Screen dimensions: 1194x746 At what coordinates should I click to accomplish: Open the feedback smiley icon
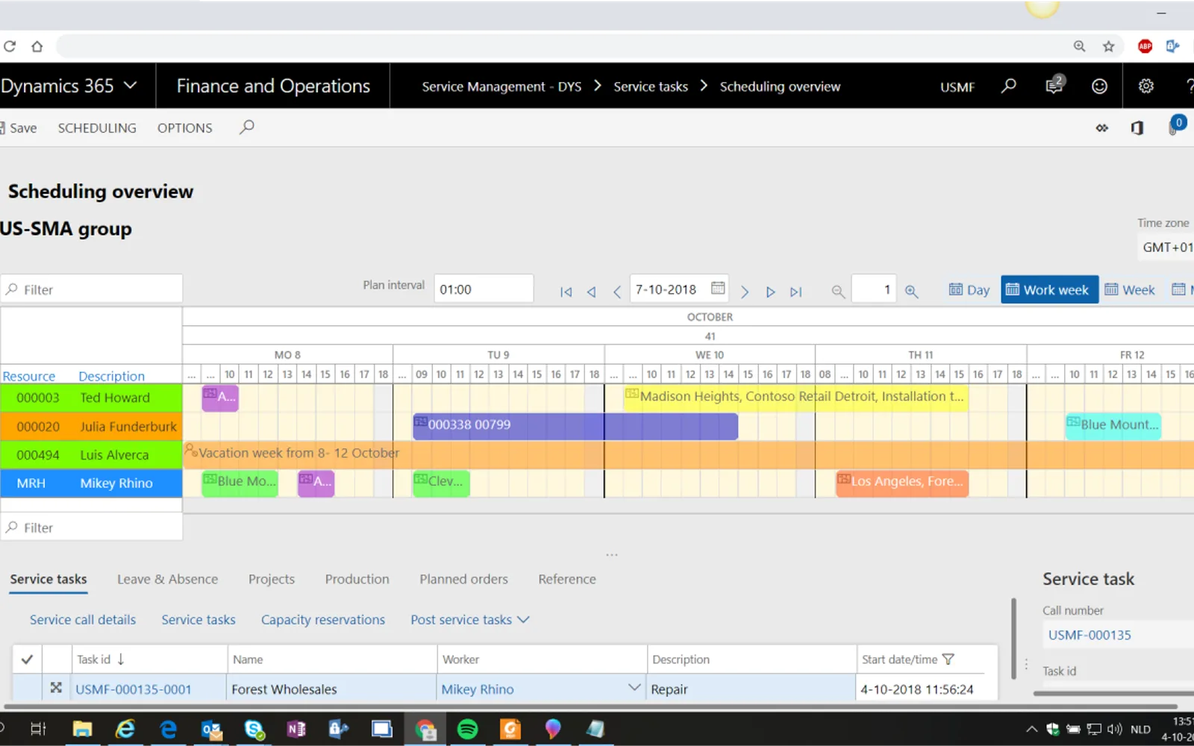tap(1099, 86)
